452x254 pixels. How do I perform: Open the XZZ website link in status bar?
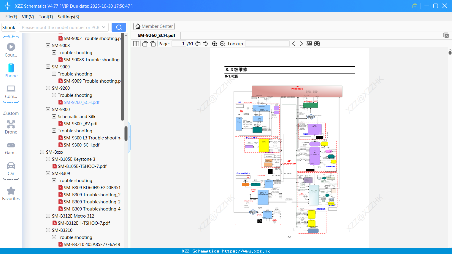[x=246, y=251]
